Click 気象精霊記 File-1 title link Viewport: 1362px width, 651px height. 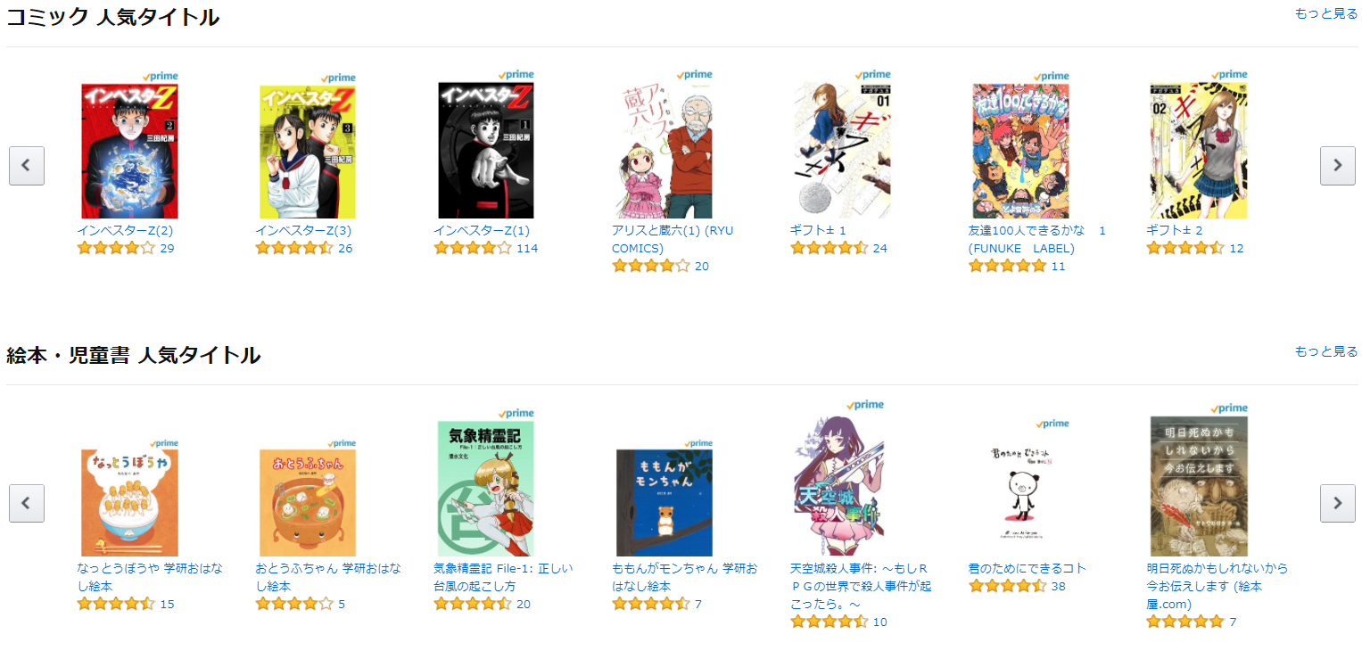503,577
